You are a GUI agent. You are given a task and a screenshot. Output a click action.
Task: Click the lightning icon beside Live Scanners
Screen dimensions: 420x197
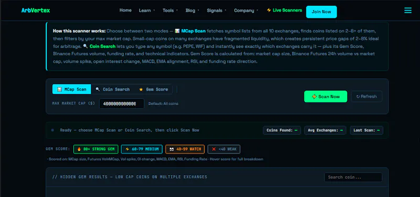269,10
